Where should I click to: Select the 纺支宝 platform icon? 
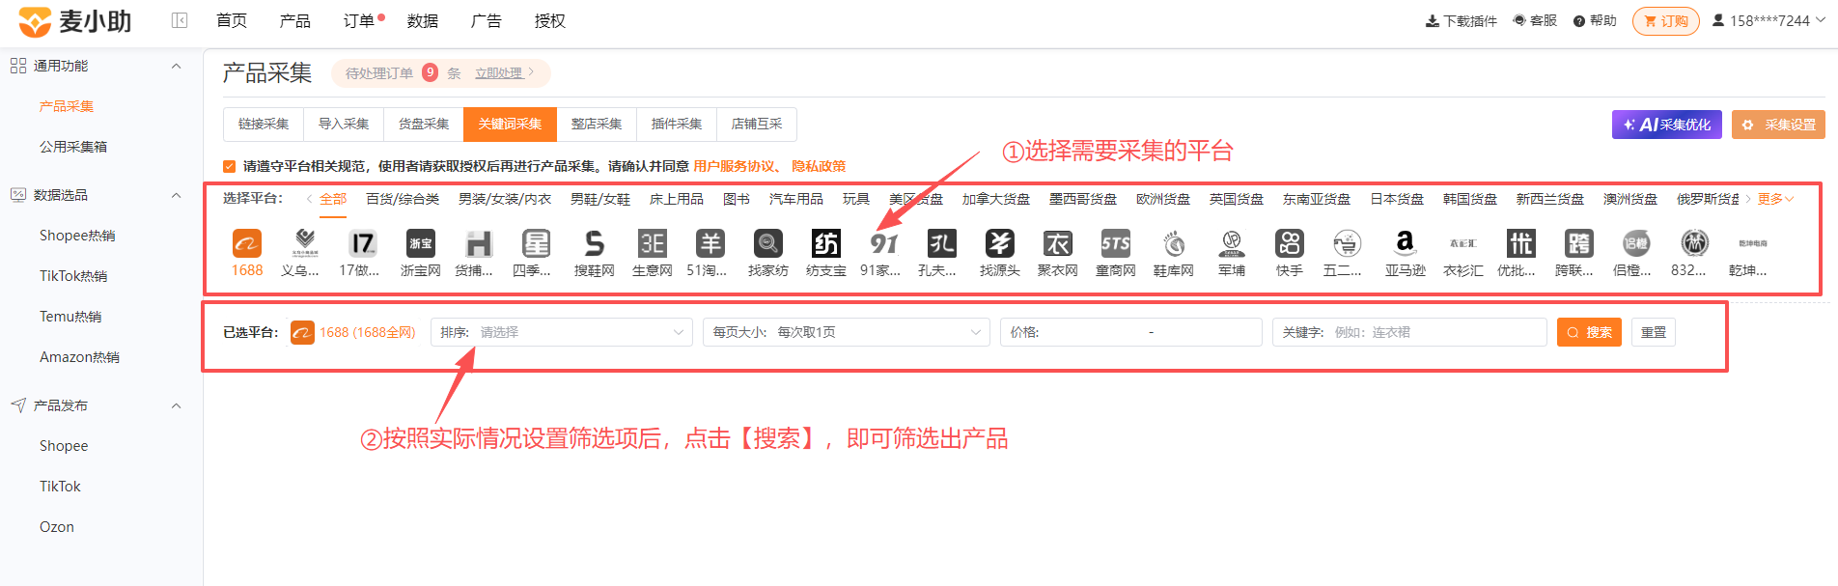click(826, 243)
